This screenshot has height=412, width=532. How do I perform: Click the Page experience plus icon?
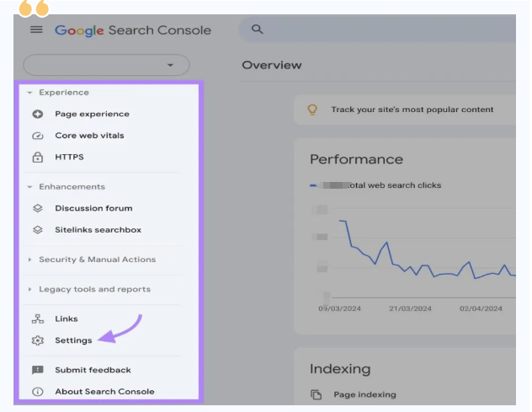pyautogui.click(x=38, y=114)
